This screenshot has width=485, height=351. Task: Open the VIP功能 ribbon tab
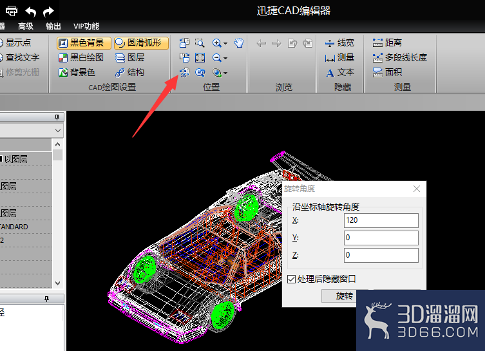pyautogui.click(x=86, y=26)
